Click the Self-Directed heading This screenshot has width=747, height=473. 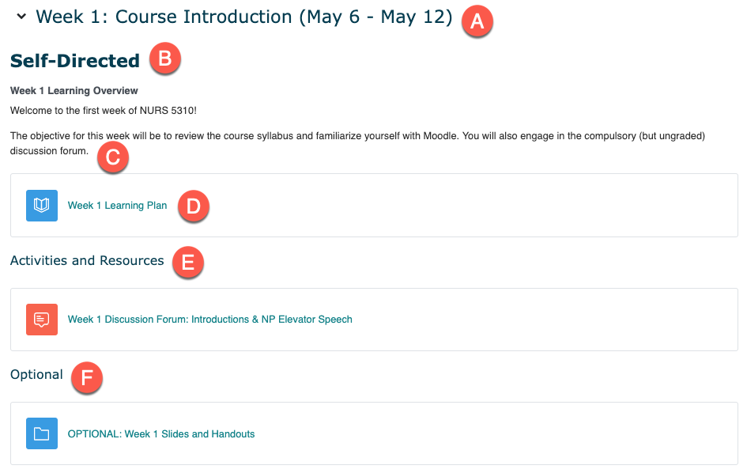[75, 61]
